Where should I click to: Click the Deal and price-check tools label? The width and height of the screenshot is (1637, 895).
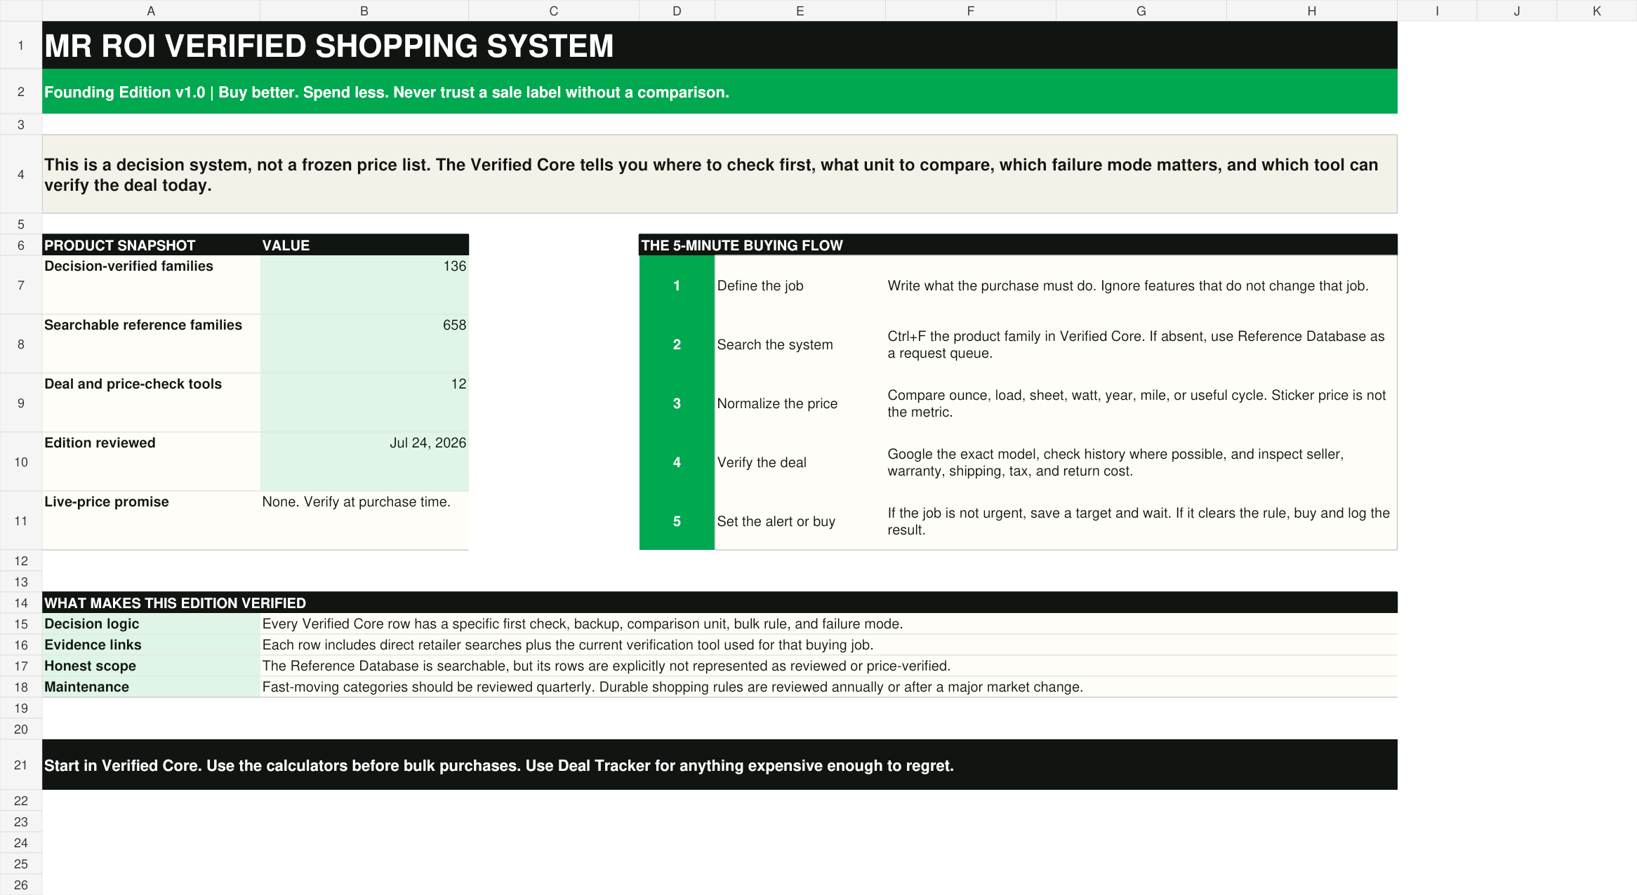tap(151, 403)
